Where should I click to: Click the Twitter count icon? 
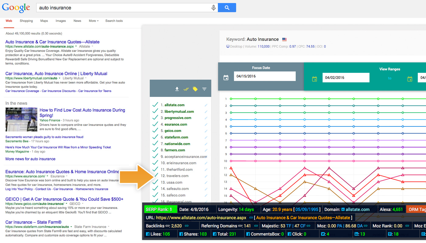point(322,234)
